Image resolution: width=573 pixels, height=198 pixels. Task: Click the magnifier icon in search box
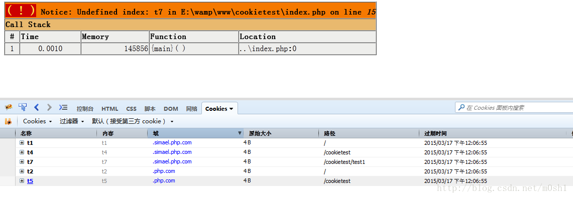461,108
